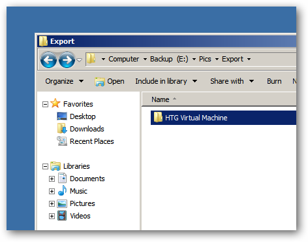Open dropdown arrow after Backup (E:)
The height and width of the screenshot is (242, 308).
(x=194, y=59)
